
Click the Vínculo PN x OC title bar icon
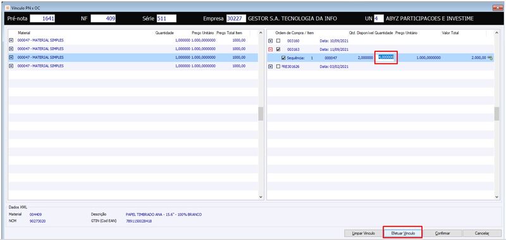click(8, 8)
